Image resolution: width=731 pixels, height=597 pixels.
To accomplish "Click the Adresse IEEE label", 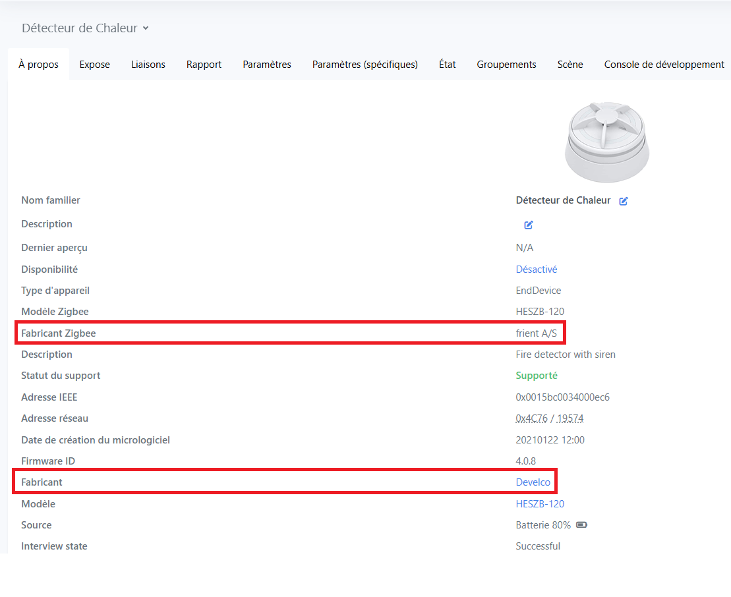I will 49,397.
